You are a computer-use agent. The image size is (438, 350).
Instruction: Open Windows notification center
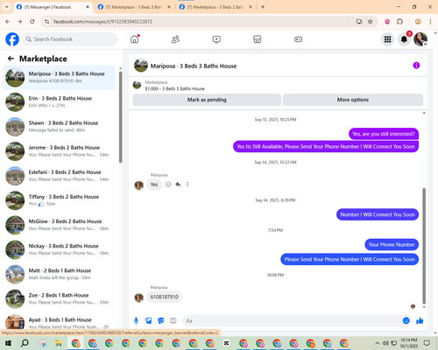[427, 343]
